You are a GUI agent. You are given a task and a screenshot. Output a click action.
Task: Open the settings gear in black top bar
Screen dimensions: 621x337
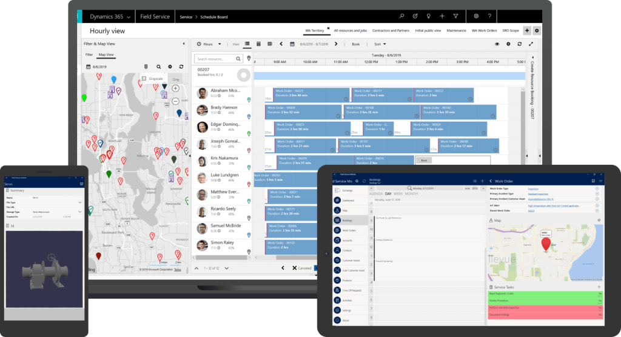coord(476,16)
